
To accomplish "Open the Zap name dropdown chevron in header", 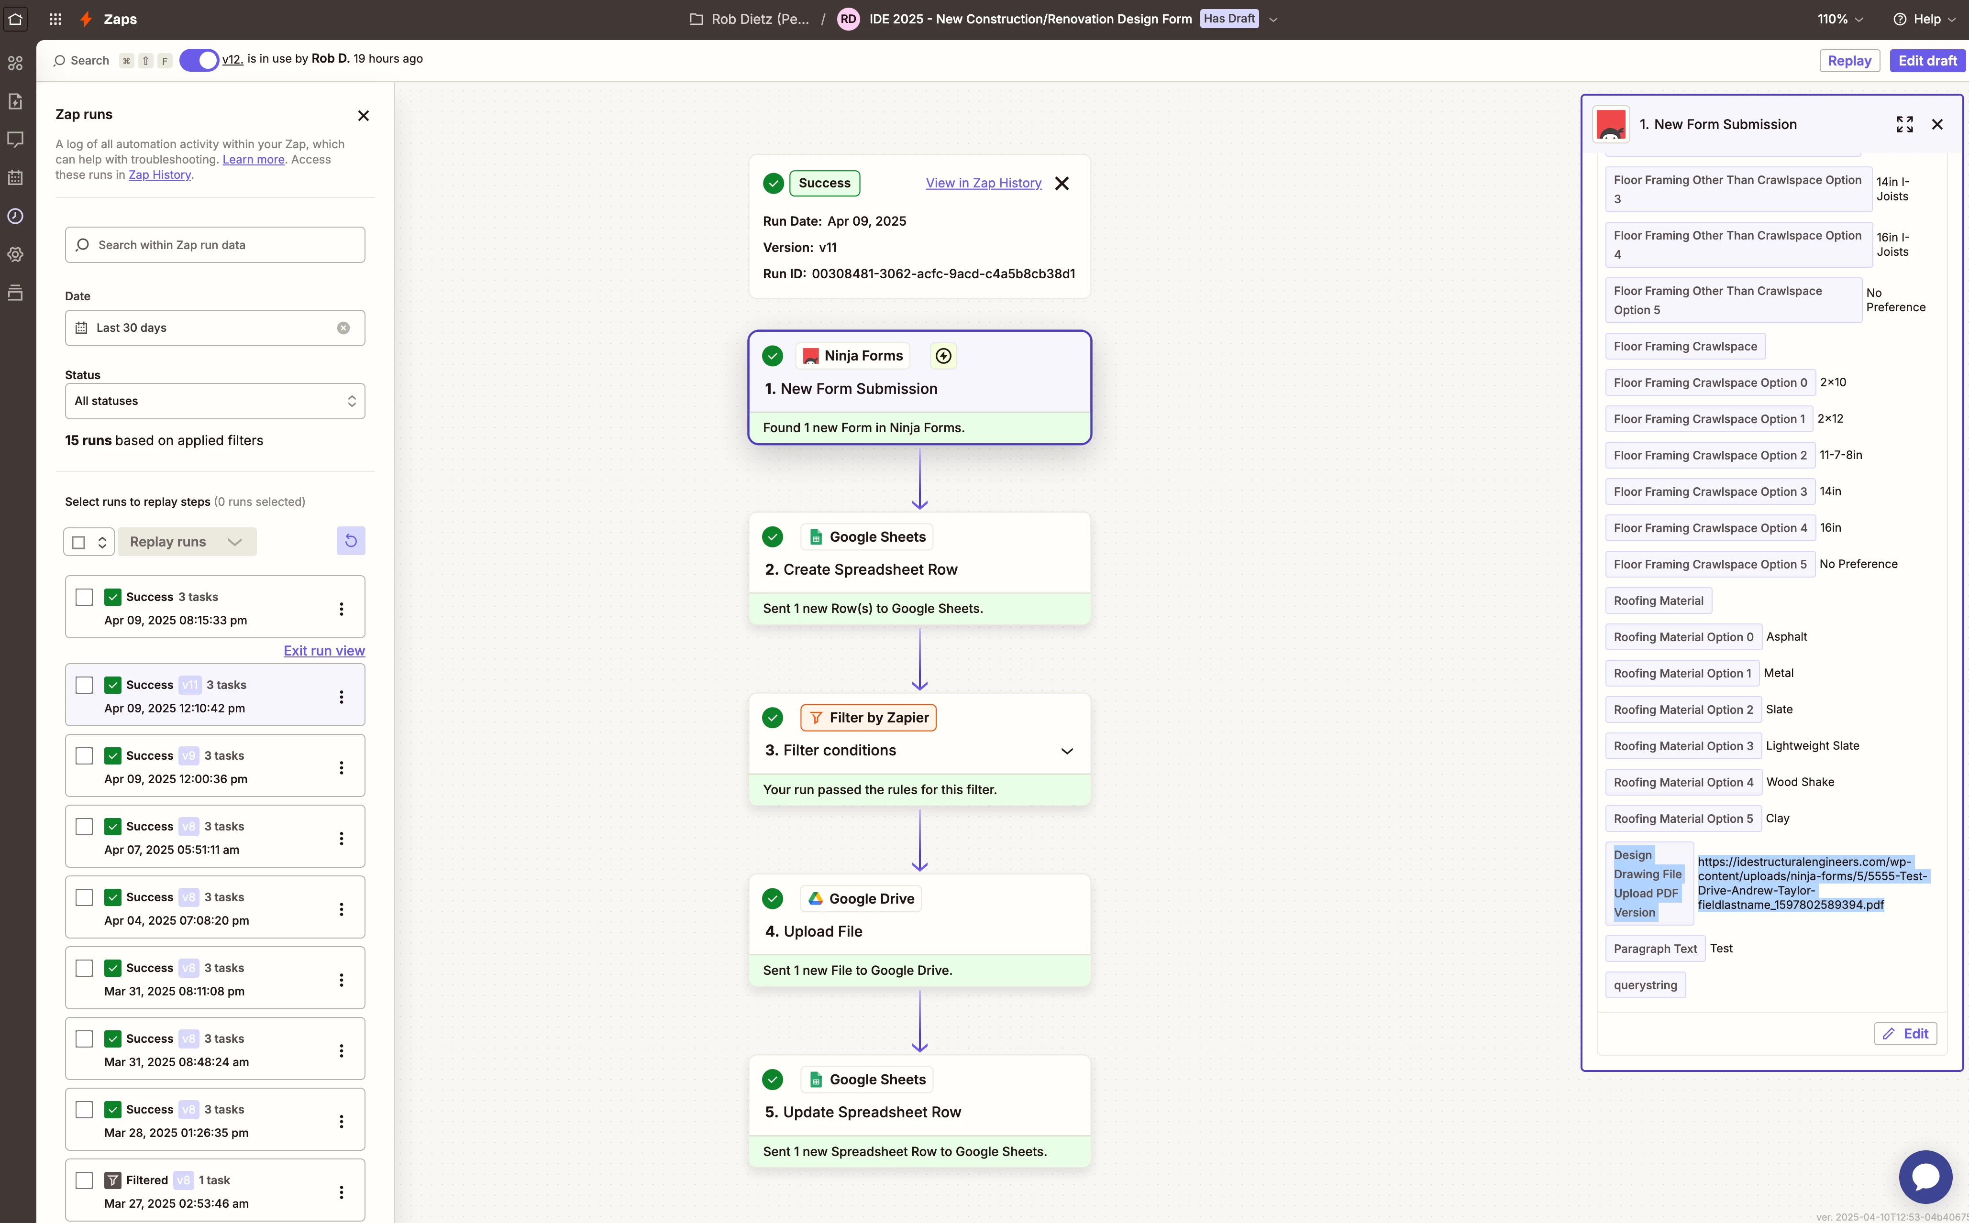I will (1273, 20).
